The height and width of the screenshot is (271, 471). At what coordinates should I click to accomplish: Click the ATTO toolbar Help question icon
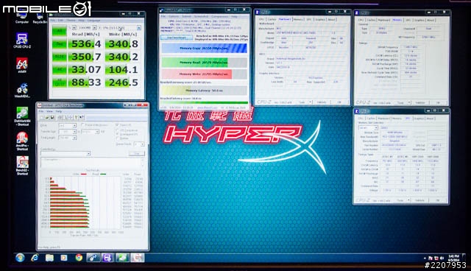(x=77, y=118)
